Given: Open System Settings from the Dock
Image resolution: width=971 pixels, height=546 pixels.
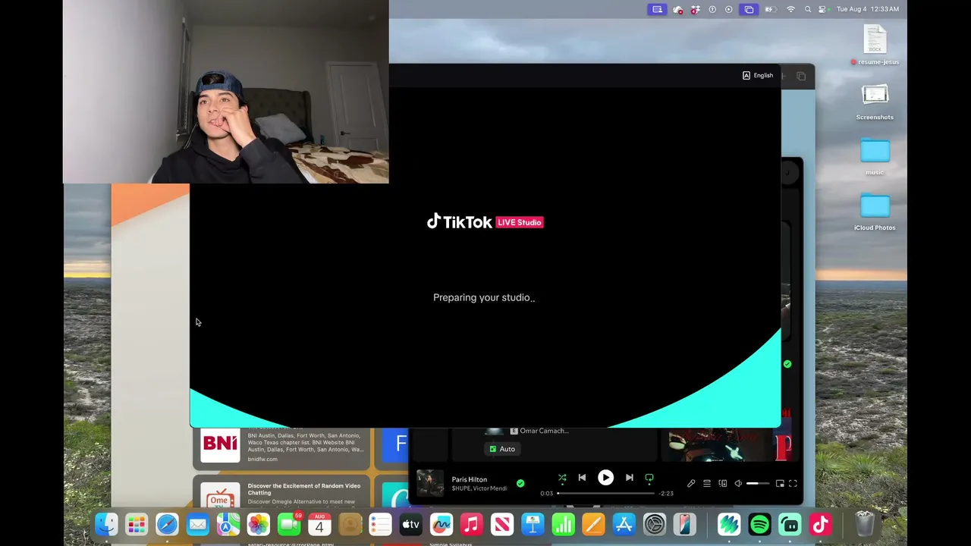Looking at the screenshot, I should tap(654, 524).
